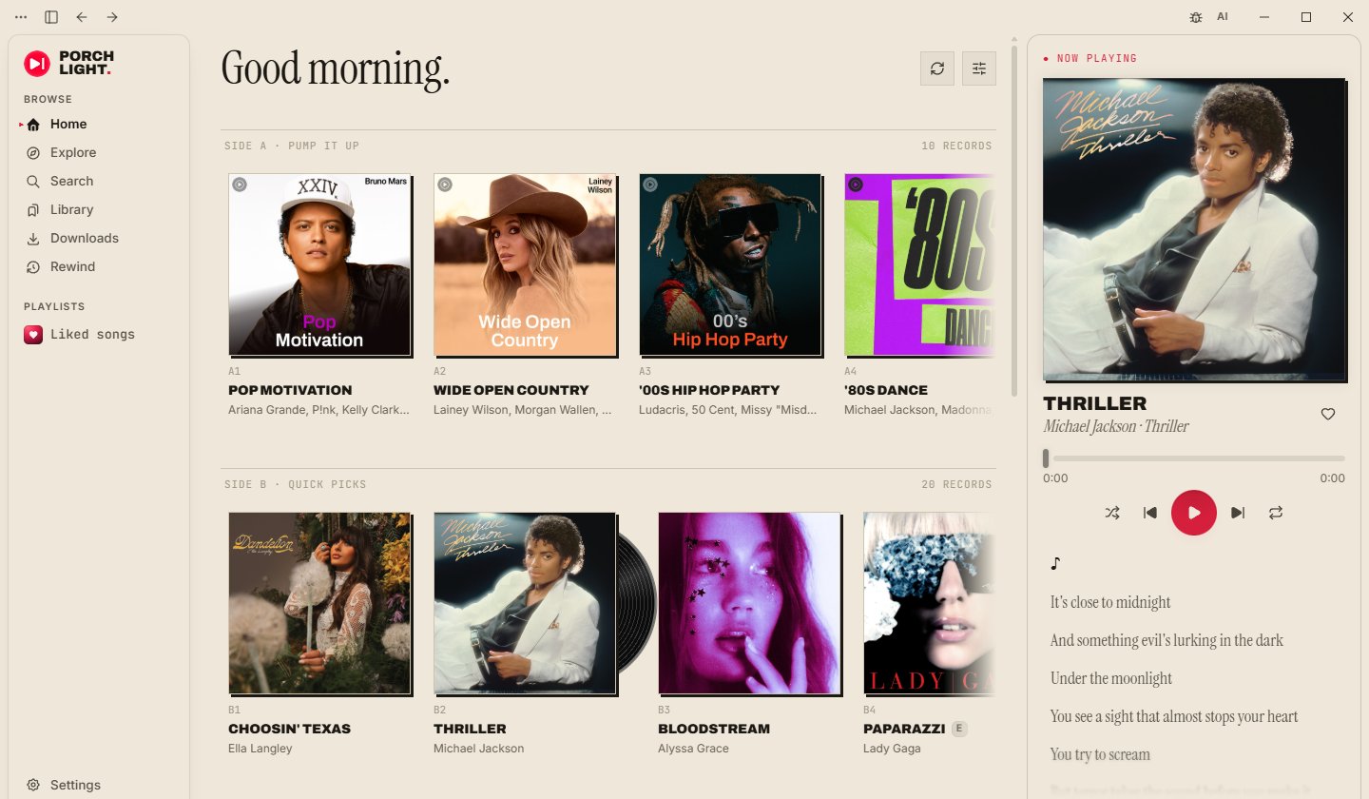Click the large Thriller now-playing artwork

(x=1194, y=228)
